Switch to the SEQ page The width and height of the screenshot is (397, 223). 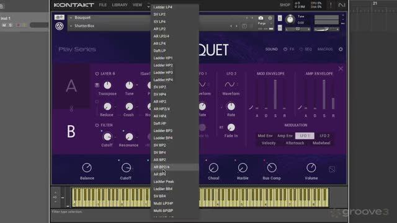[308, 49]
